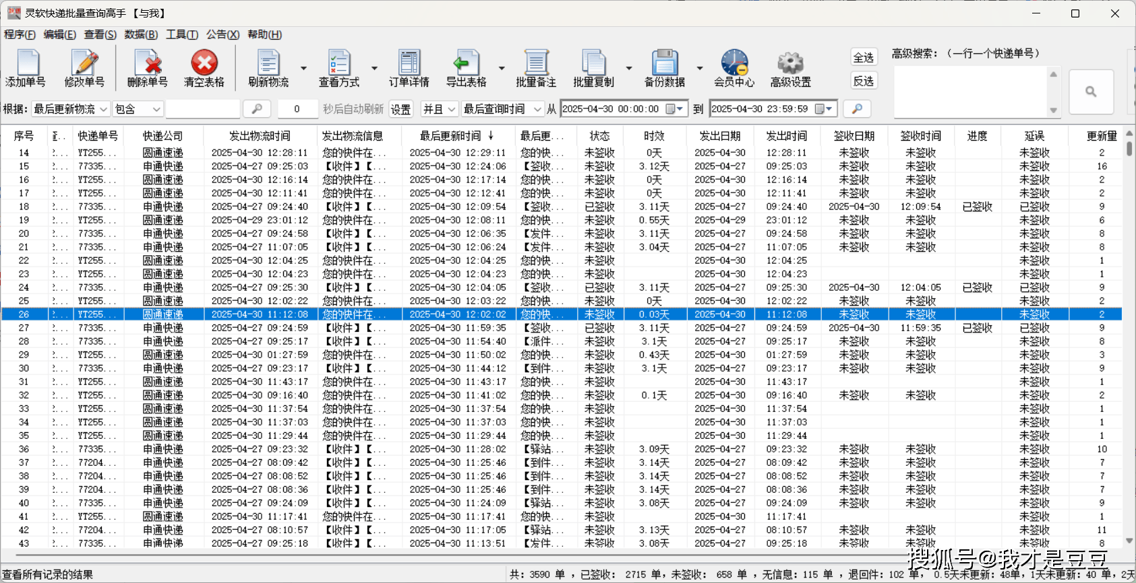Open 程序(F) menu
Screen dimensions: 1136x583
tap(20, 34)
